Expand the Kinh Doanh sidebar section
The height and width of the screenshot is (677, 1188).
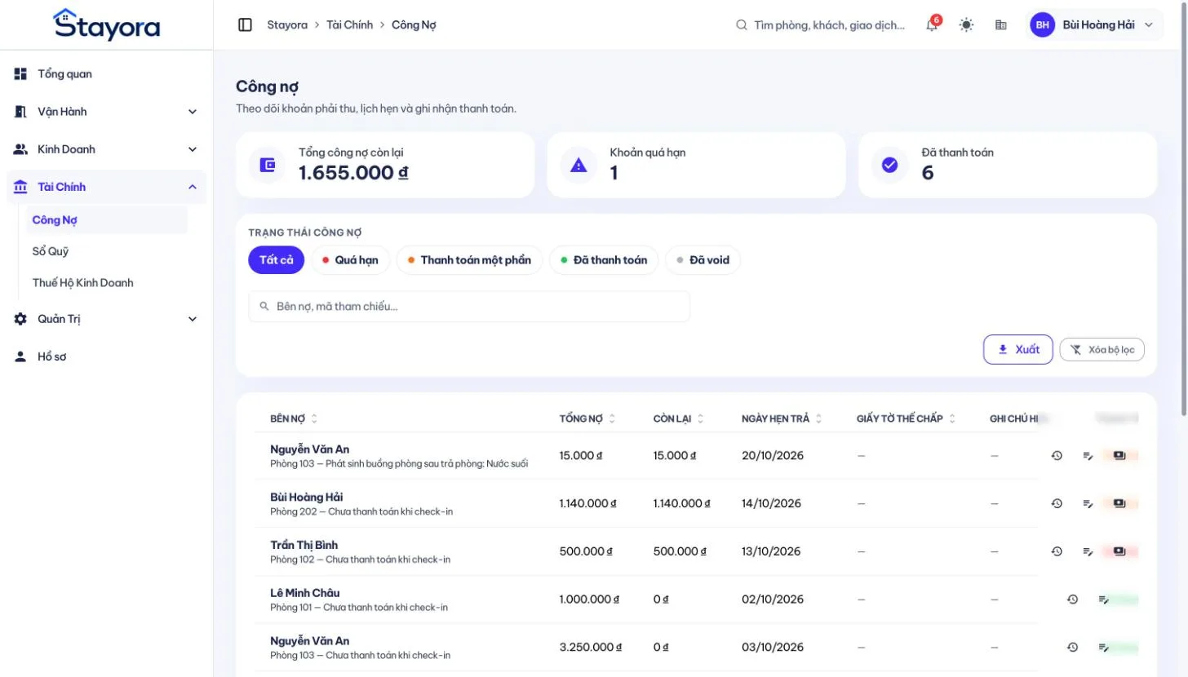point(106,149)
